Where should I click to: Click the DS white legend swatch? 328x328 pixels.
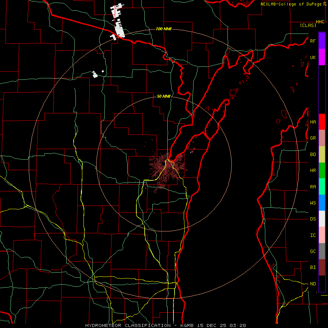[322, 219]
